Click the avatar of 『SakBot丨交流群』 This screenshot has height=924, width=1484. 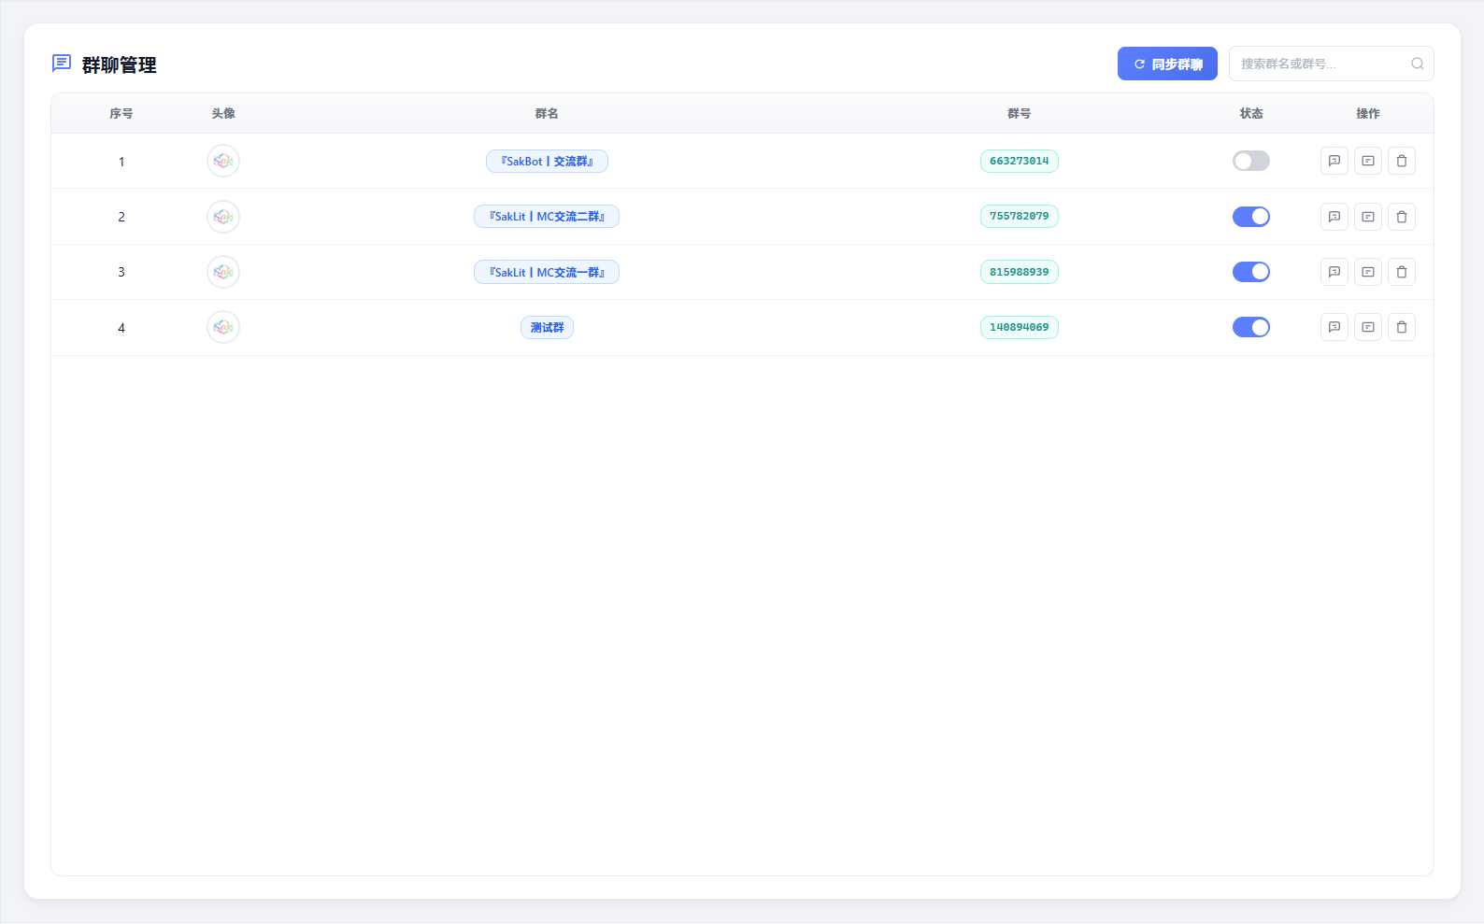223,161
